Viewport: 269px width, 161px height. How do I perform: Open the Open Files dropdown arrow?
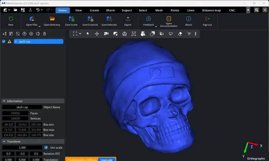pos(40,26)
